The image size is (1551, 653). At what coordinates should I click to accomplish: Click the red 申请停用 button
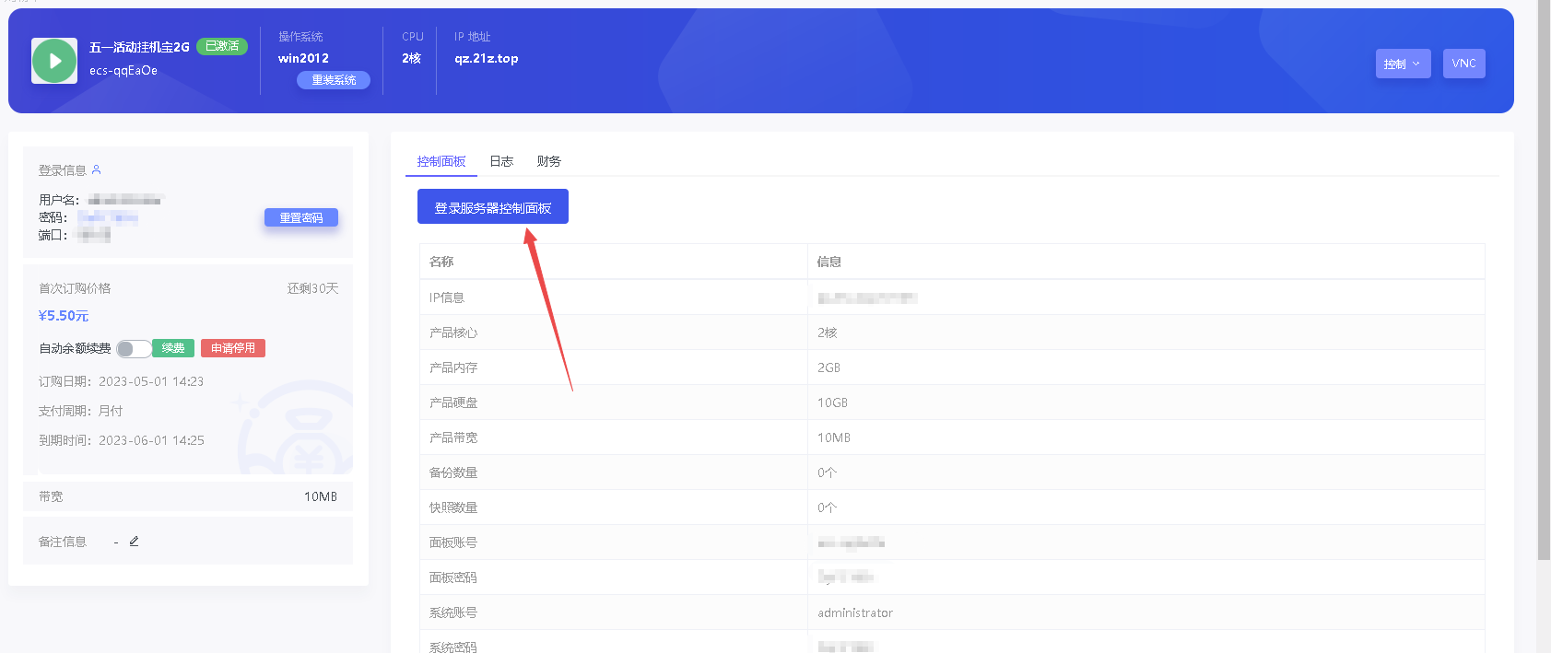(233, 348)
